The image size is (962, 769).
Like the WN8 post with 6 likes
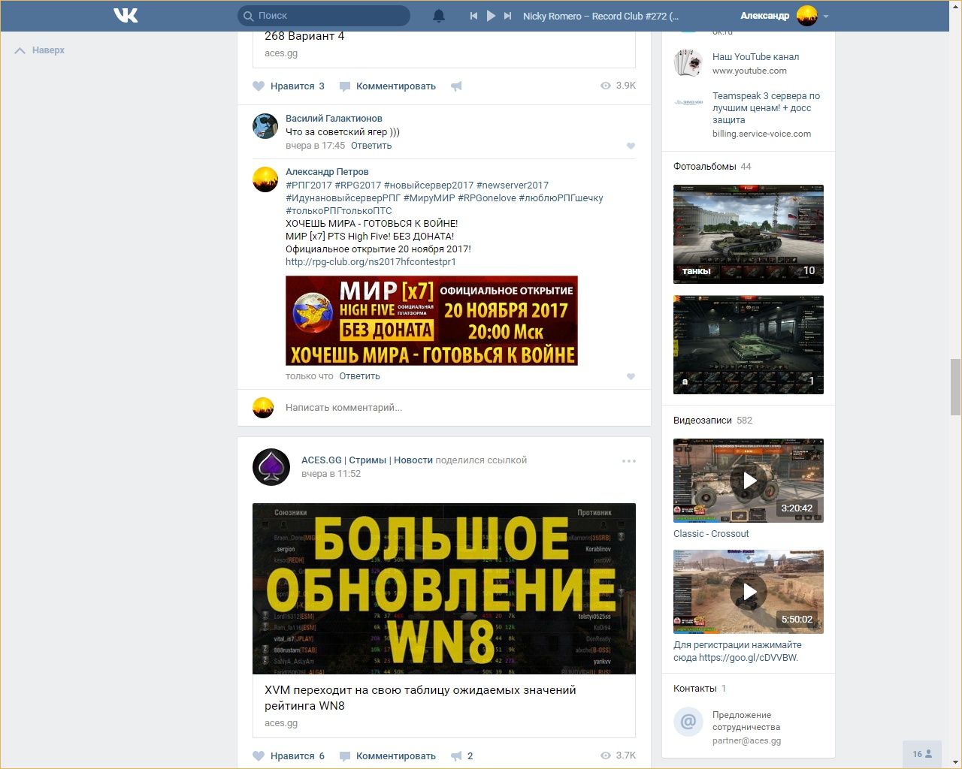289,756
